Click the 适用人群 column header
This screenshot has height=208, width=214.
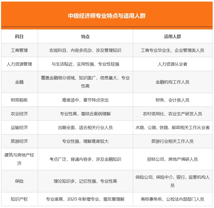tap(173, 36)
